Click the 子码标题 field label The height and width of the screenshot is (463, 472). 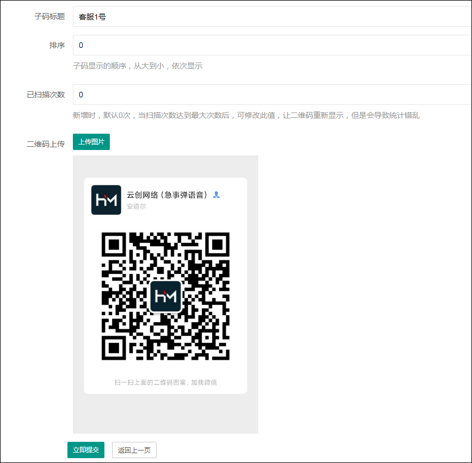pos(49,17)
